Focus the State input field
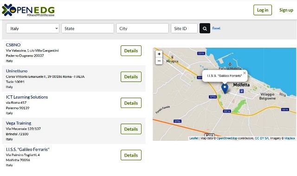Screen dimensions: 297x176 [x=88, y=28]
